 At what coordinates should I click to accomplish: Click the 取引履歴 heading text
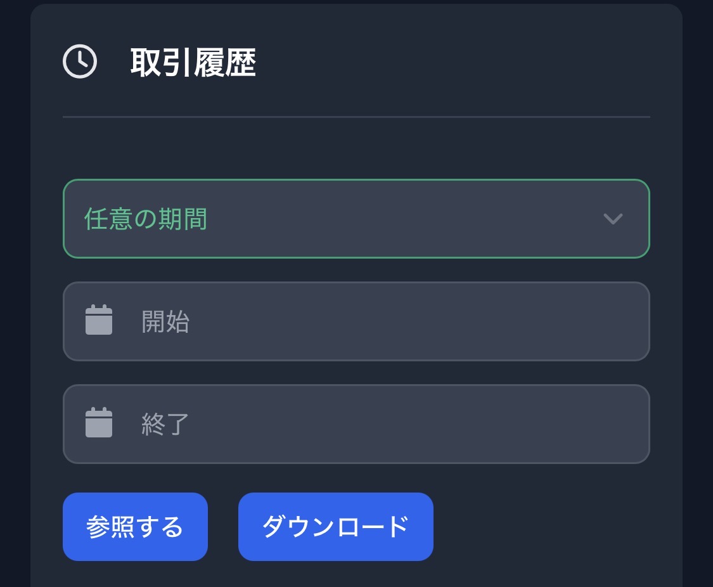(193, 63)
